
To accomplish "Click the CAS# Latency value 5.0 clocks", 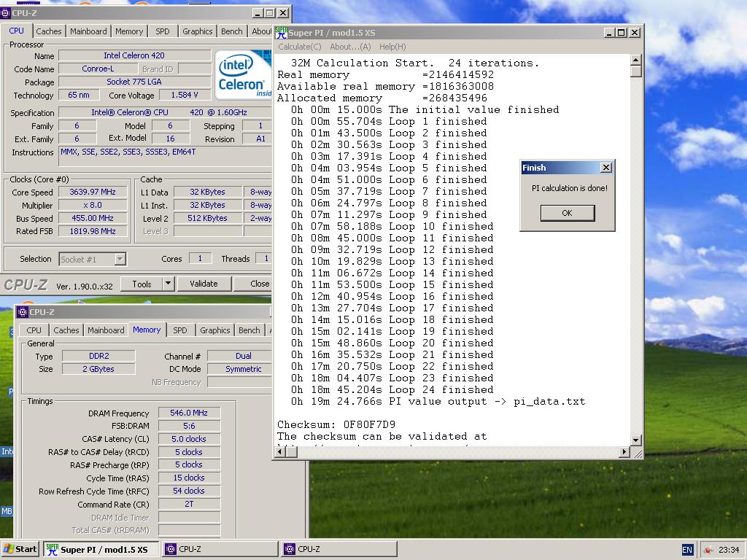I will point(189,439).
